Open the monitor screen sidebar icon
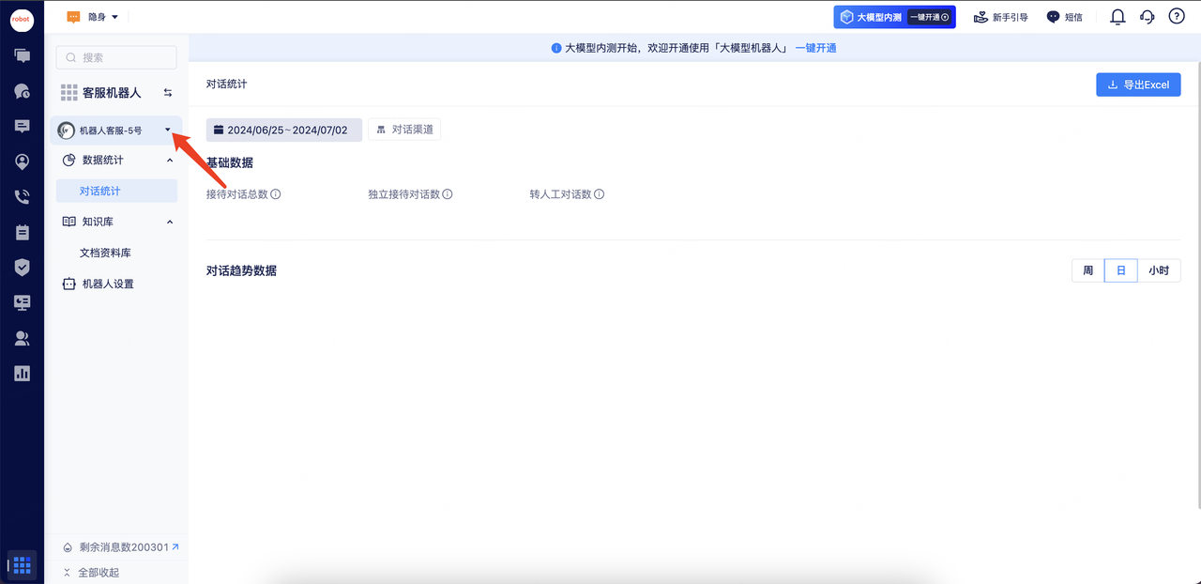The height and width of the screenshot is (584, 1201). tap(22, 302)
